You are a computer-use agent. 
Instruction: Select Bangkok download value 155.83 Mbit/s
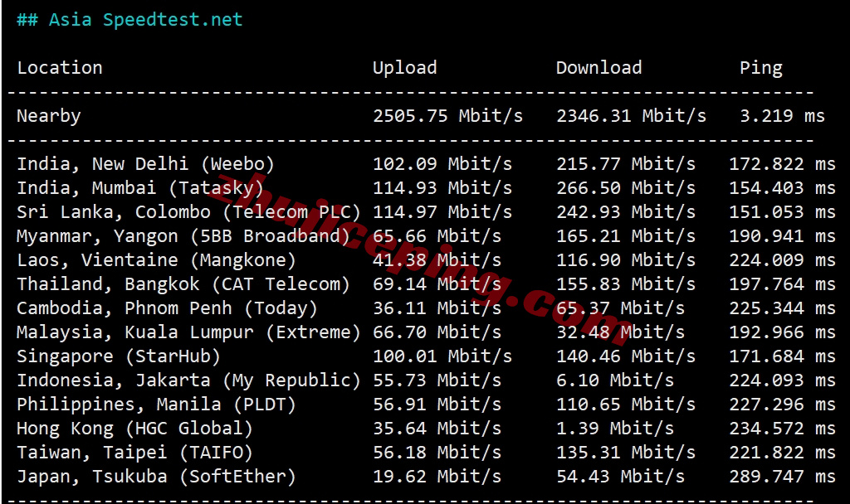click(626, 284)
